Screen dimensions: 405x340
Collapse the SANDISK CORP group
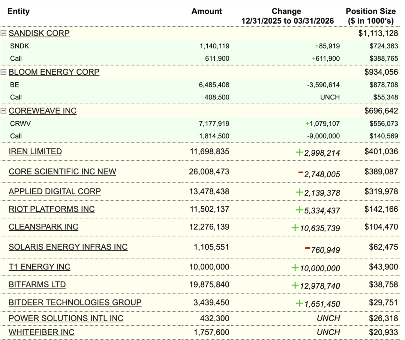[x=3, y=33]
